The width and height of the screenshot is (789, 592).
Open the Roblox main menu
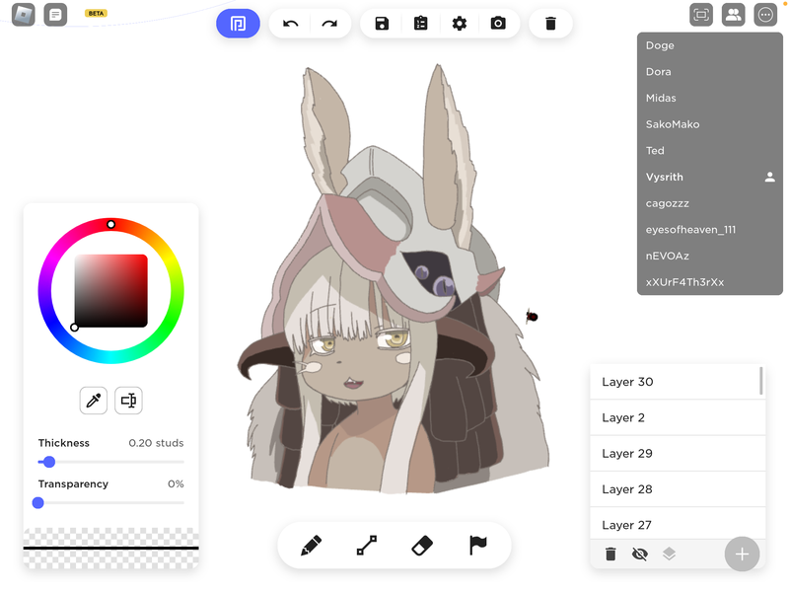[23, 15]
